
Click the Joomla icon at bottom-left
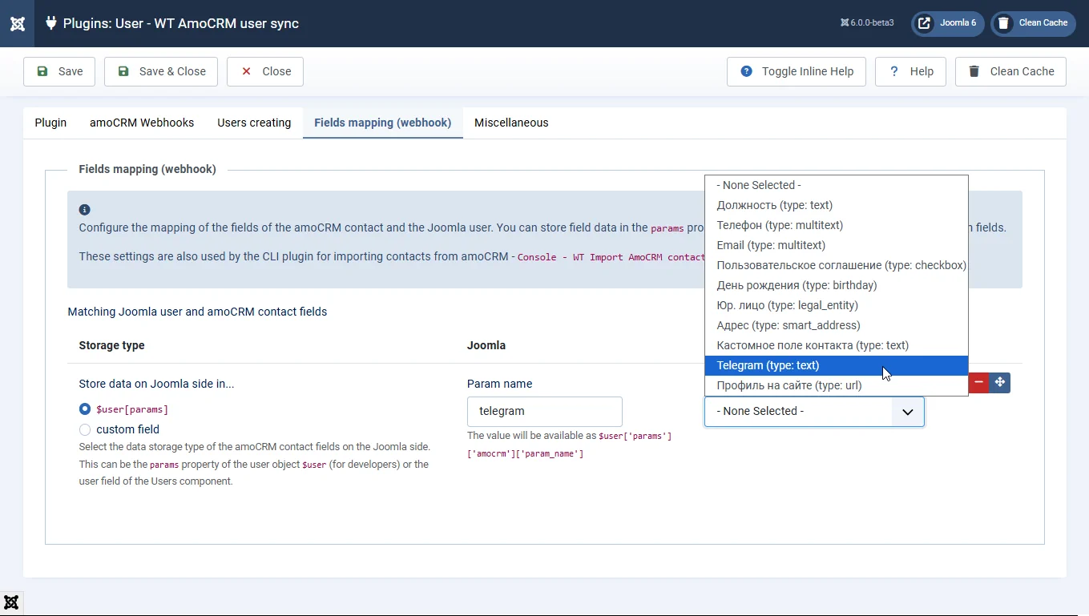pyautogui.click(x=11, y=602)
